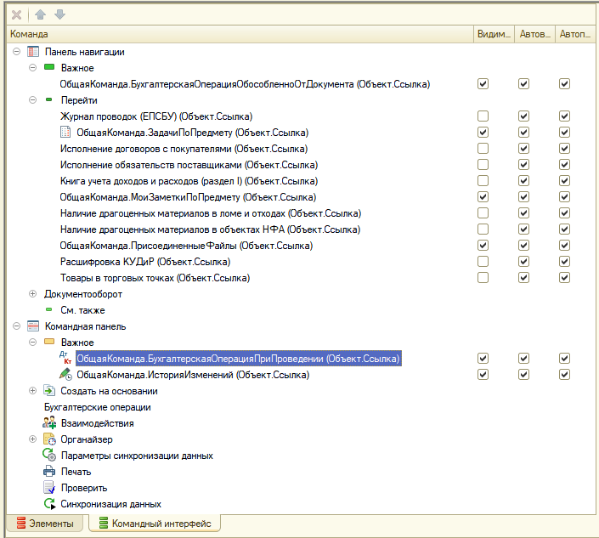Click the Проверить document icon
599x538 pixels.
coord(49,488)
